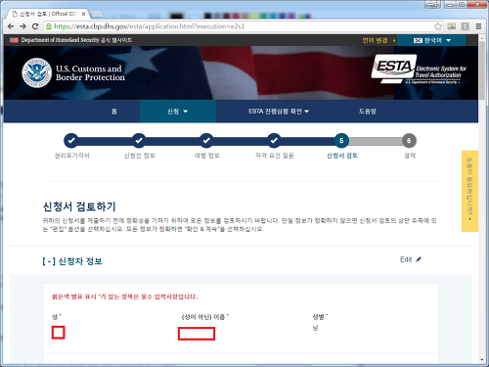Collapse the [ - ] 신청자 정보 section

coord(72,261)
